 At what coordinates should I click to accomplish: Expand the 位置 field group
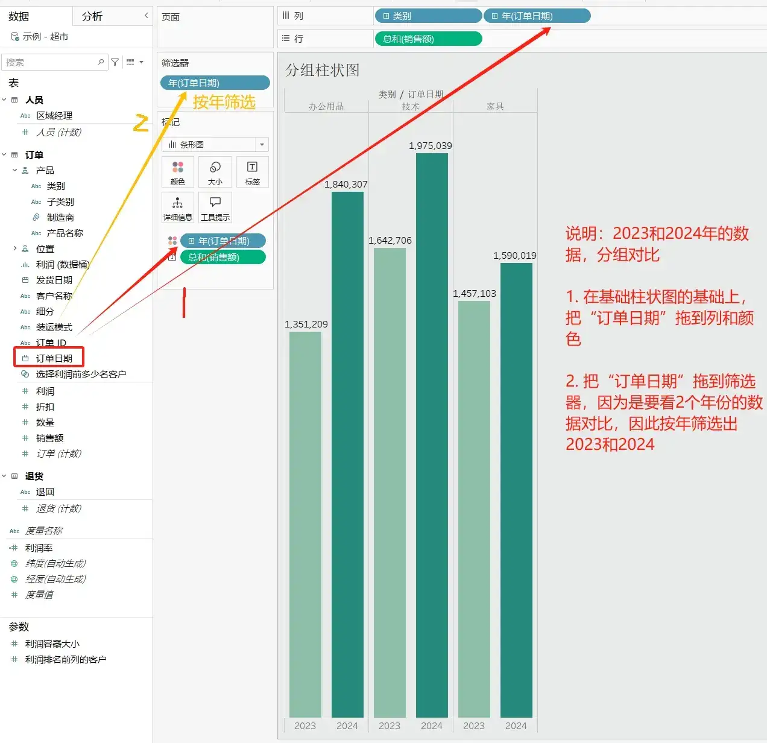(14, 248)
